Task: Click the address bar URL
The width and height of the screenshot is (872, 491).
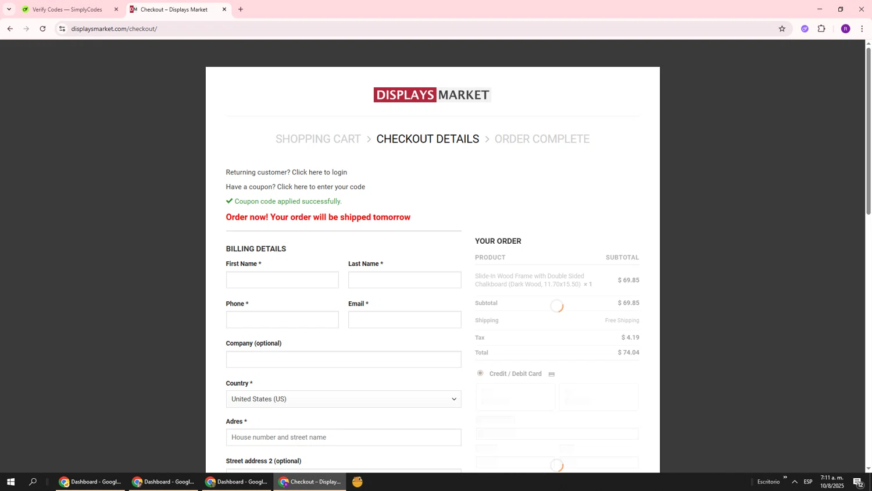Action: 115,29
